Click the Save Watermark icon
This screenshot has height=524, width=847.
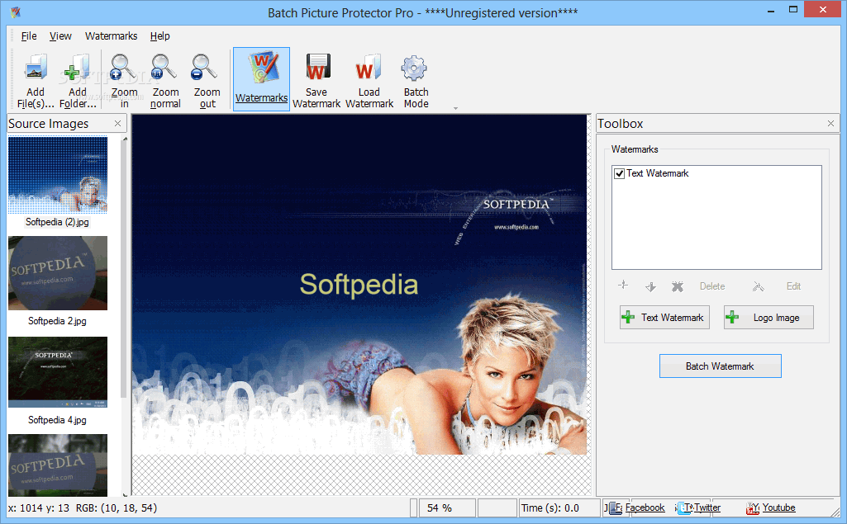(316, 80)
